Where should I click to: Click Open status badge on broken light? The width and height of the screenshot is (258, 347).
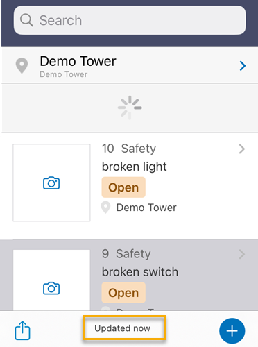[x=123, y=187]
